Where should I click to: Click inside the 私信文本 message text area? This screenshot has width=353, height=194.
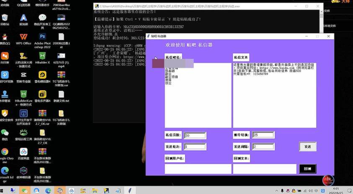coord(274,95)
